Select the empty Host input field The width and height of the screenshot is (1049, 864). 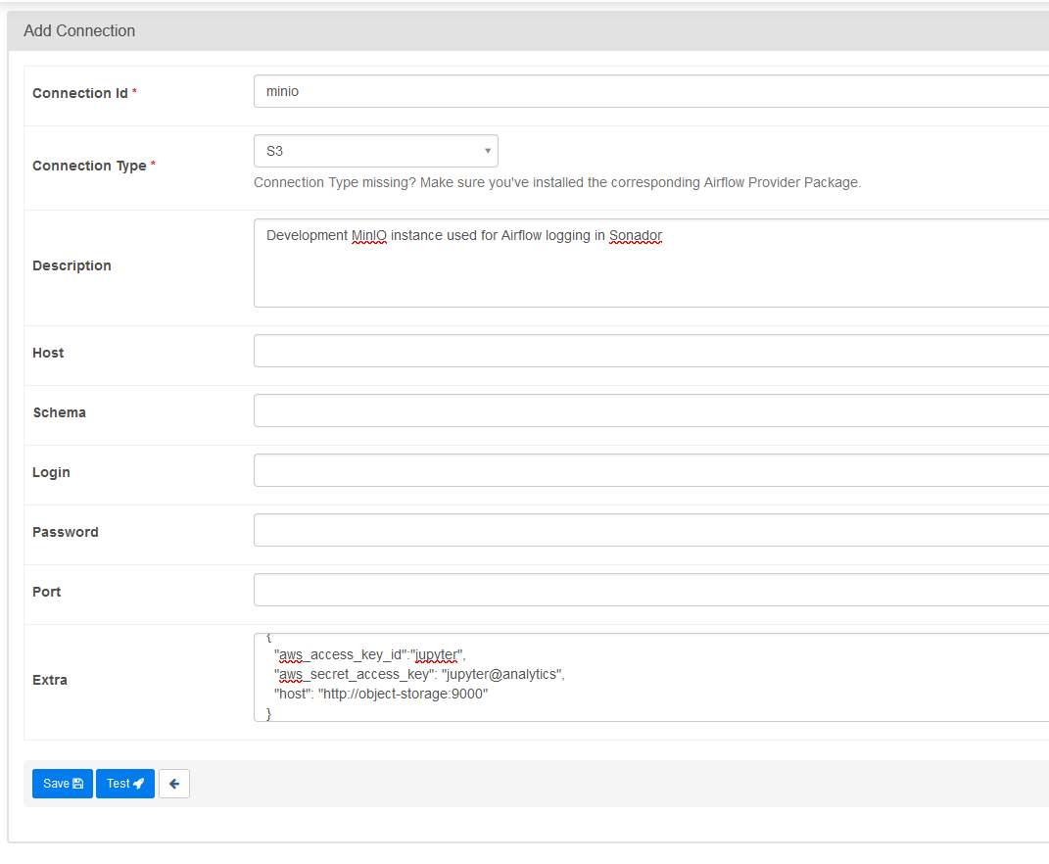coord(588,350)
